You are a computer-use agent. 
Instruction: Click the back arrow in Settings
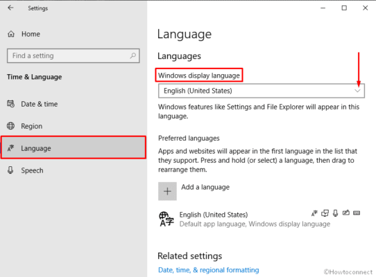10,8
